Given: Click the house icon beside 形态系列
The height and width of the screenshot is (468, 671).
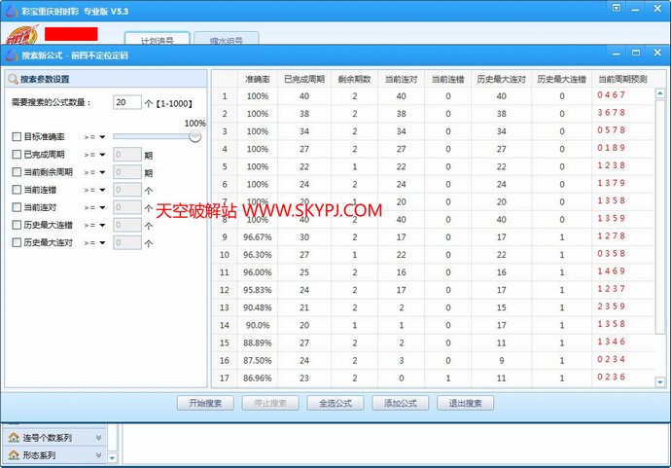Looking at the screenshot, I should pos(13,454).
